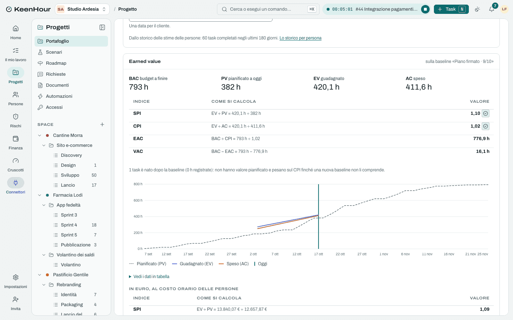Open Cruscotti dashboard gauge
The image size is (513, 320).
(x=16, y=165)
